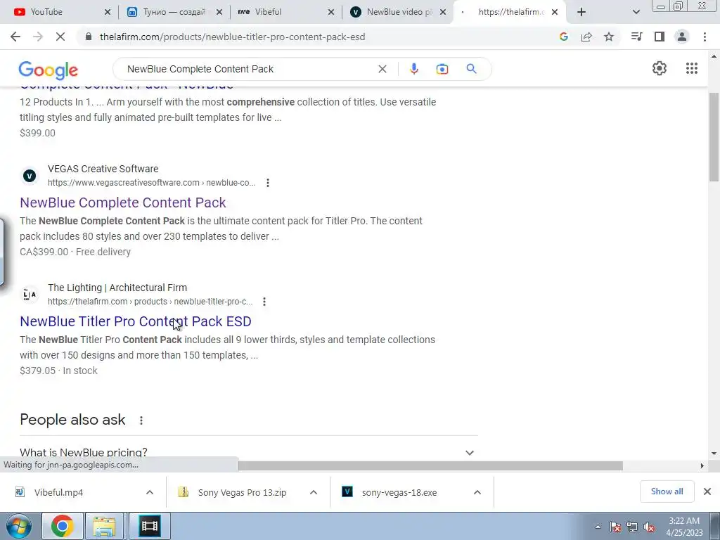The image size is (720, 540).
Task: Open the Sony Vegas Pro 13.zip download options
Action: (313, 492)
